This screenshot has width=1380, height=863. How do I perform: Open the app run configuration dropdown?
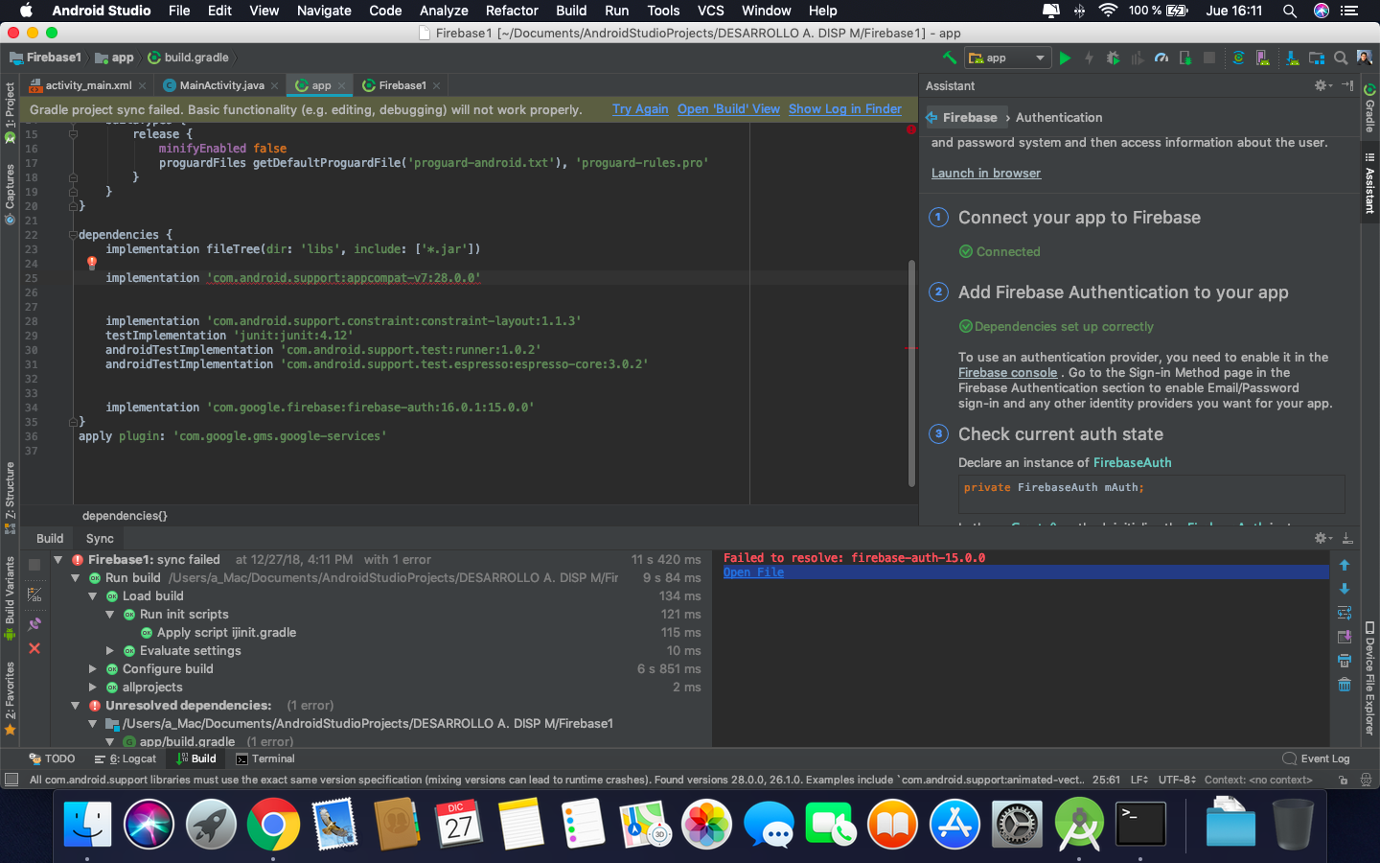pos(1007,58)
